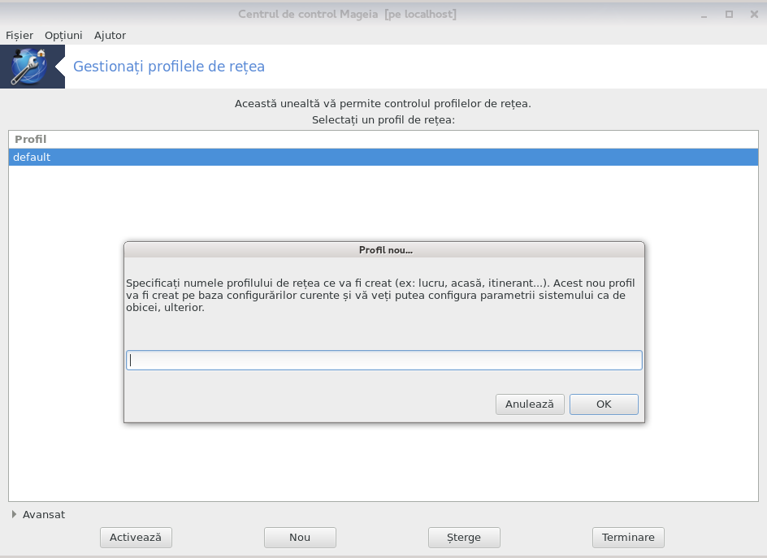Click the Terminare button
Image resolution: width=767 pixels, height=558 pixels.
(x=628, y=538)
